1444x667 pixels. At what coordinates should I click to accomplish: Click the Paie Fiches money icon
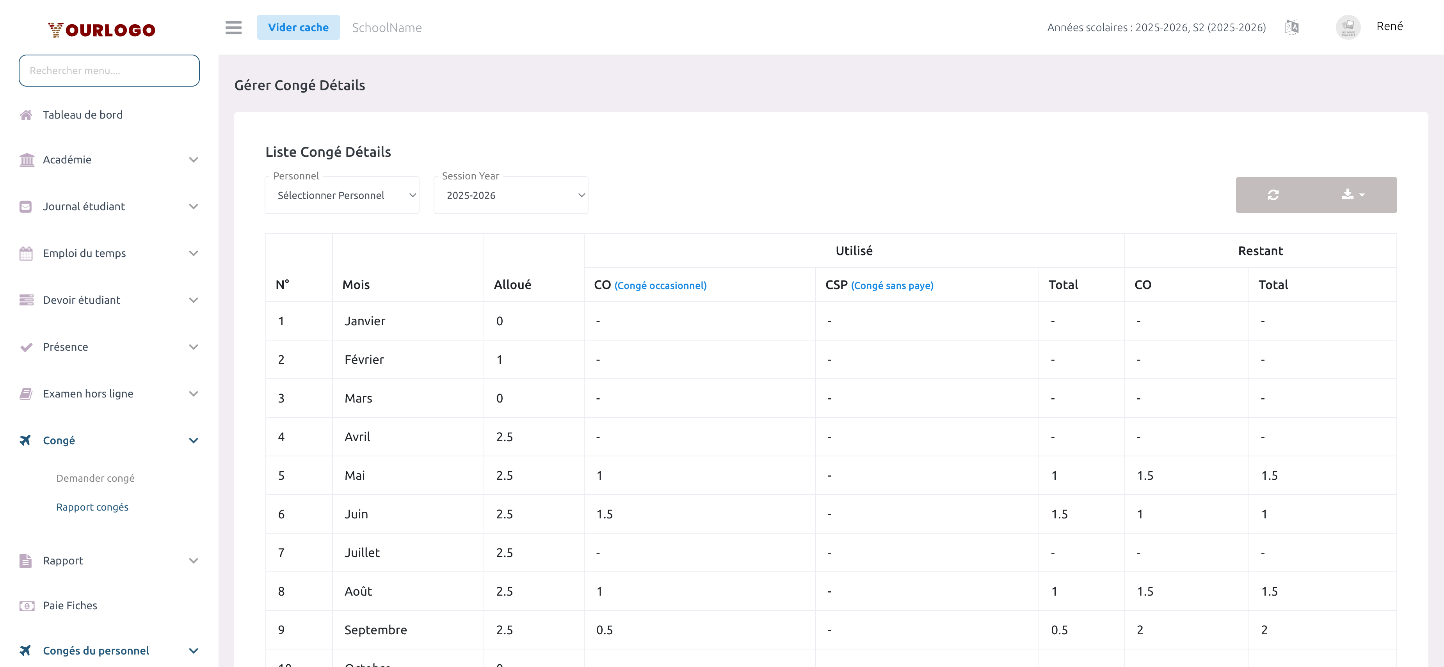27,605
